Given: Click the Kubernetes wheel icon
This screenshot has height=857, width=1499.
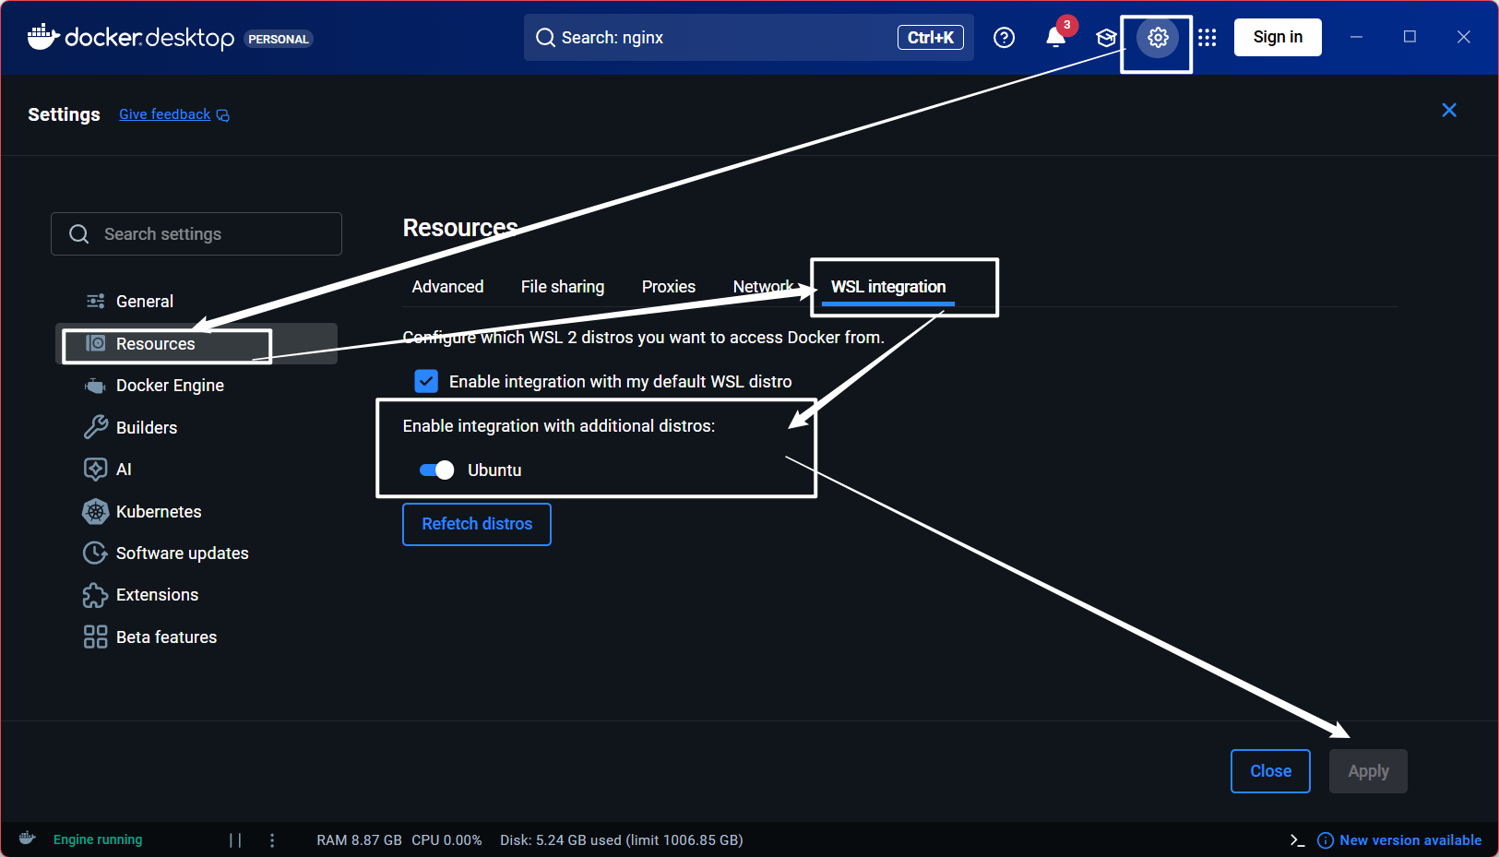Looking at the screenshot, I should click(95, 511).
